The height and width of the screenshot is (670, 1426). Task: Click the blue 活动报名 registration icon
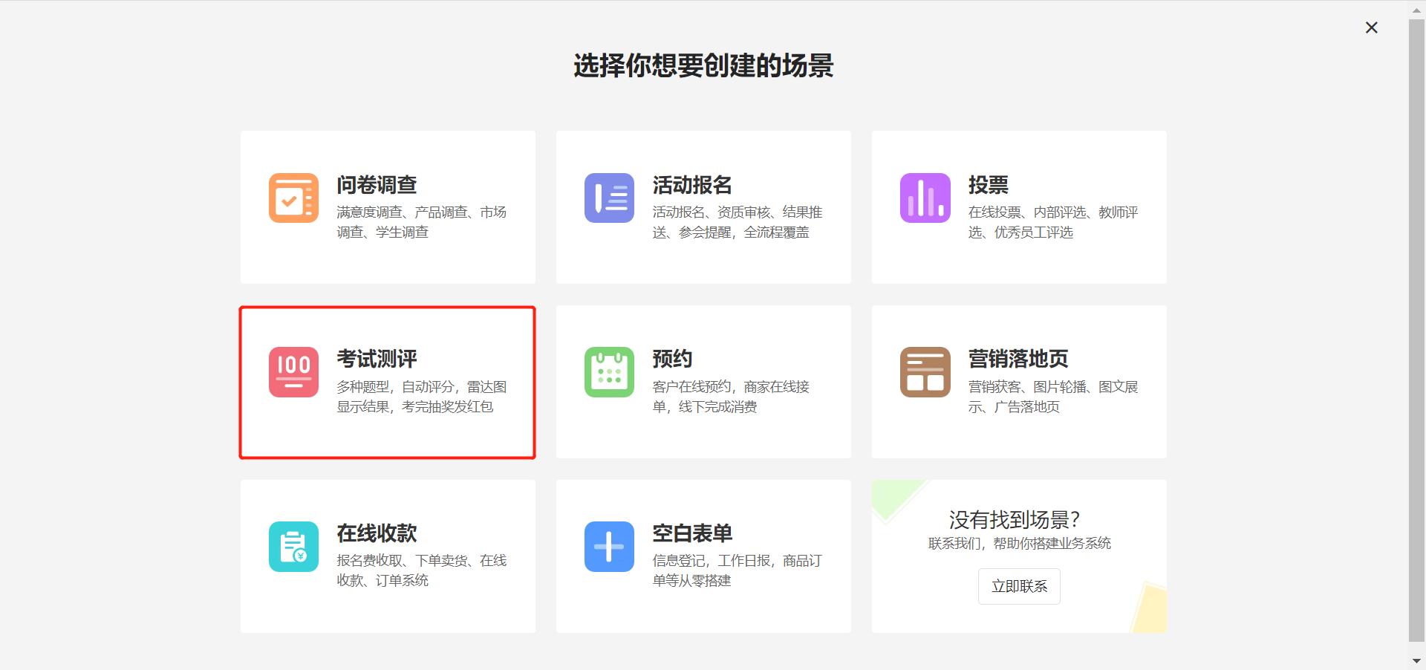[x=609, y=198]
